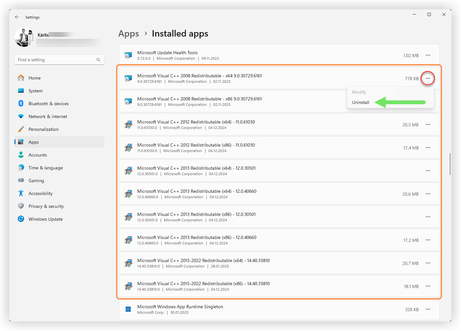461x331 pixels.
Task: Click the Installed apps heading
Action: click(180, 34)
